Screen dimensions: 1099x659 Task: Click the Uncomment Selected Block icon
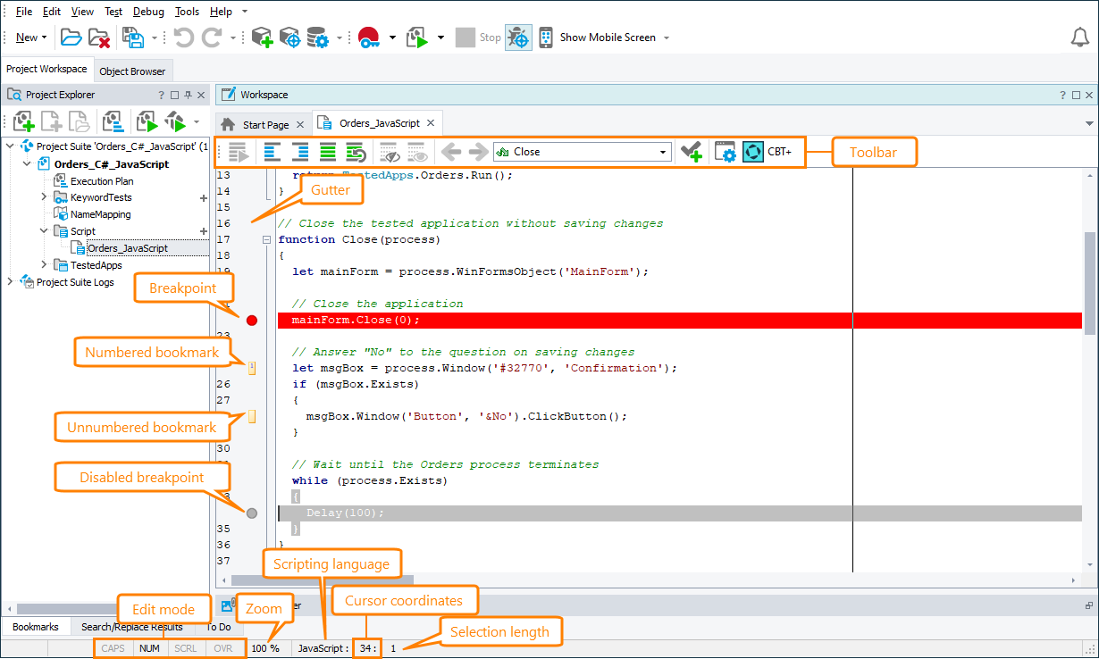[356, 152]
